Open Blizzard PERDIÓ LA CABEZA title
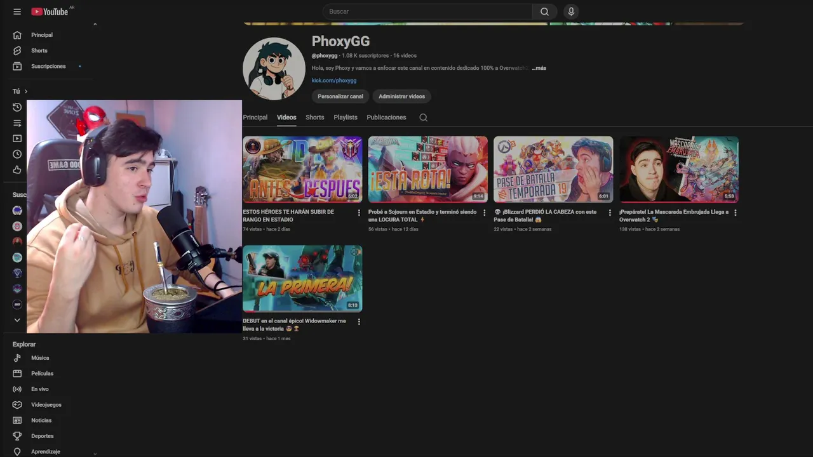 tap(545, 216)
